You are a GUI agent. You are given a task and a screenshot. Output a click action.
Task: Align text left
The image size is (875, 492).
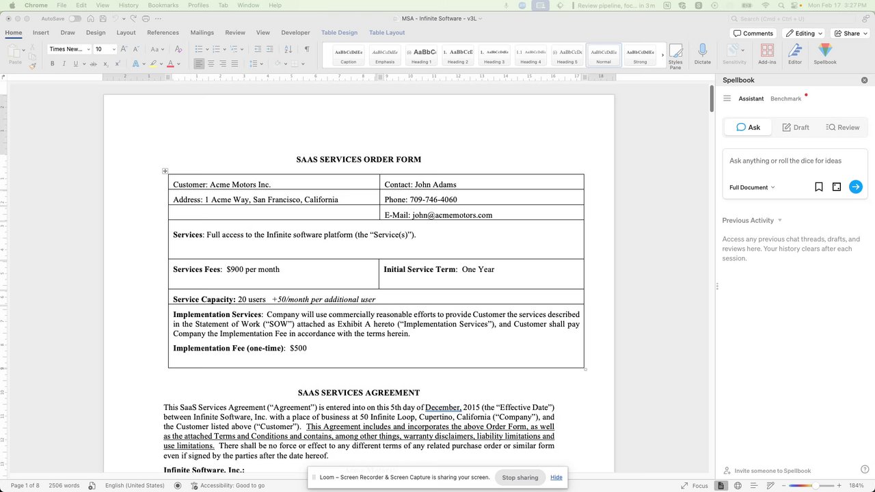click(x=199, y=64)
